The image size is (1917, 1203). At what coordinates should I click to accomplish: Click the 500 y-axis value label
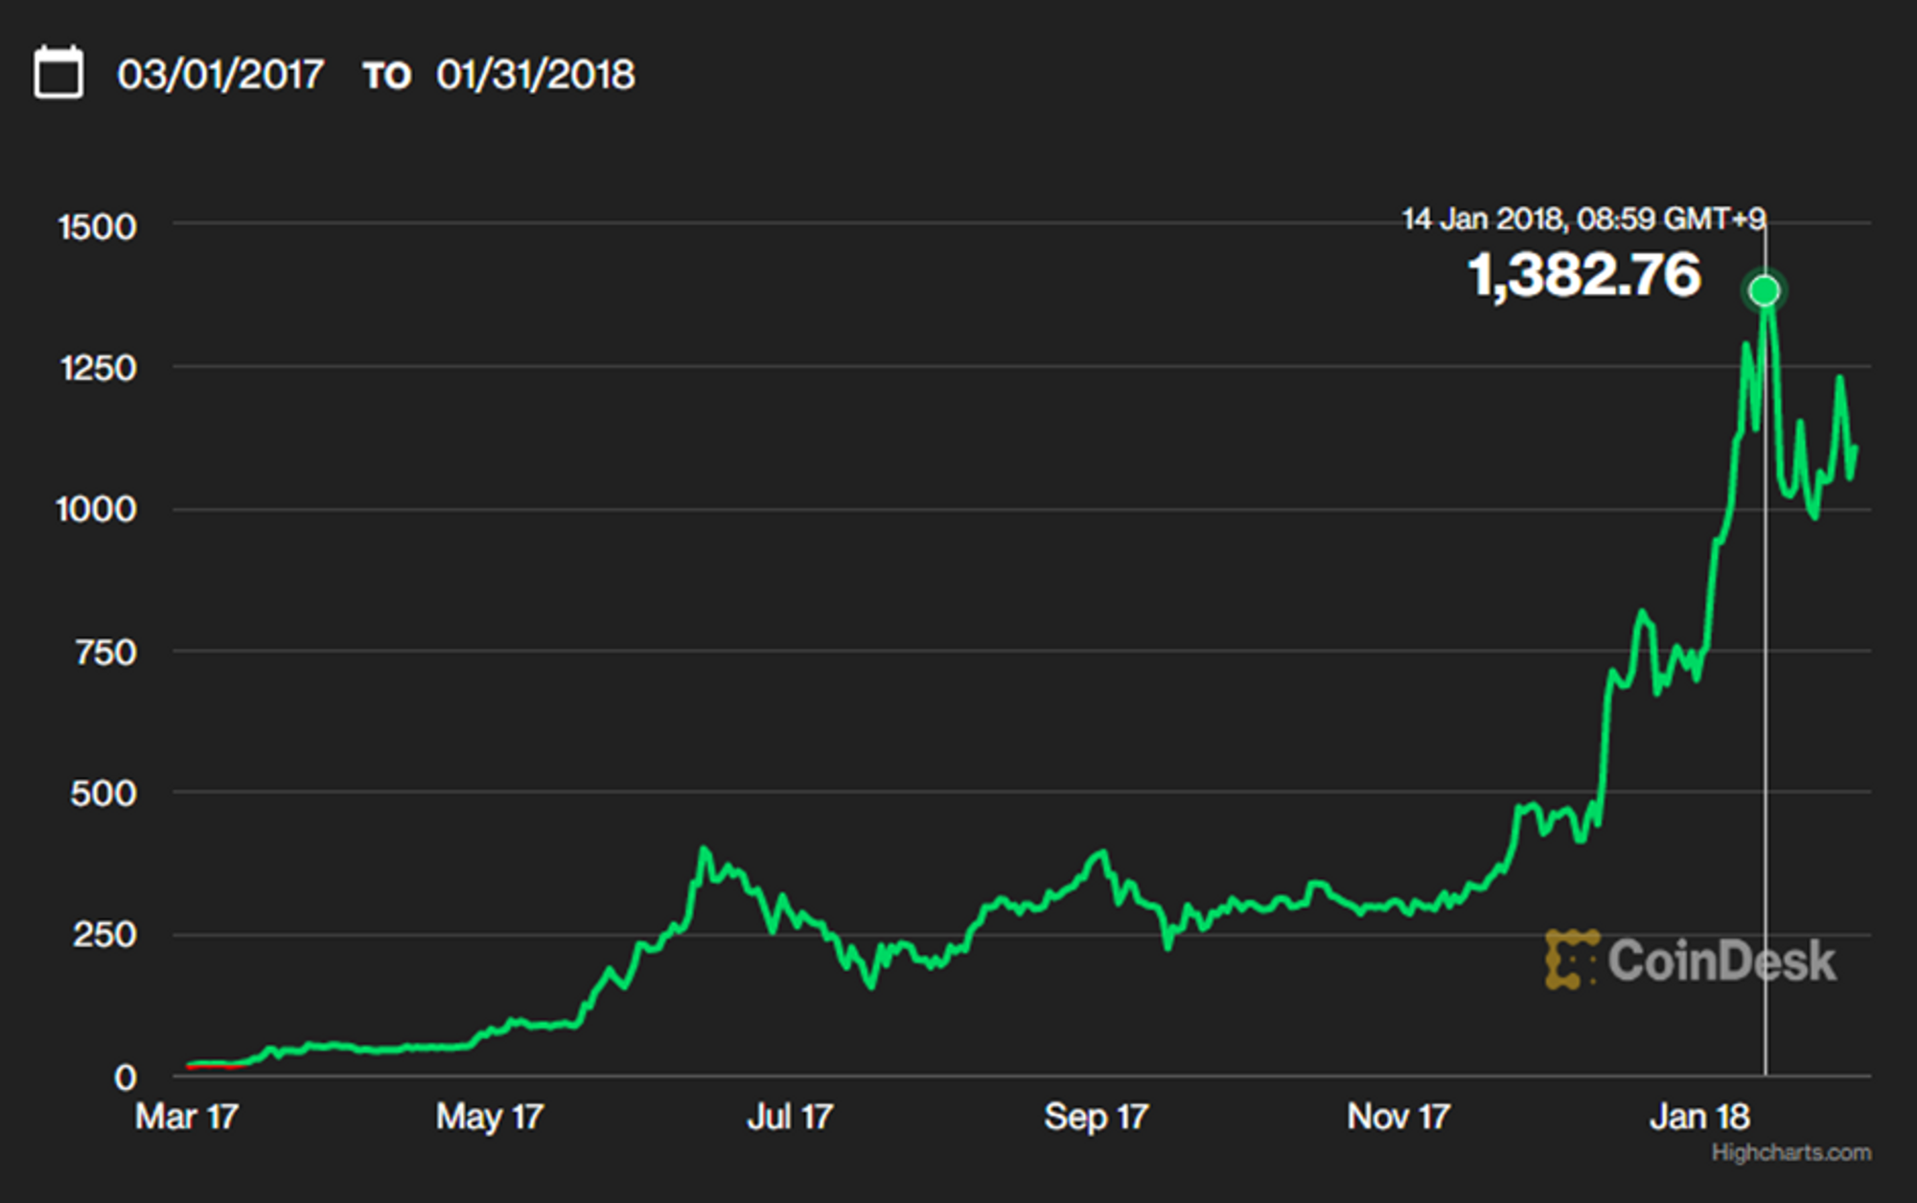click(x=104, y=794)
